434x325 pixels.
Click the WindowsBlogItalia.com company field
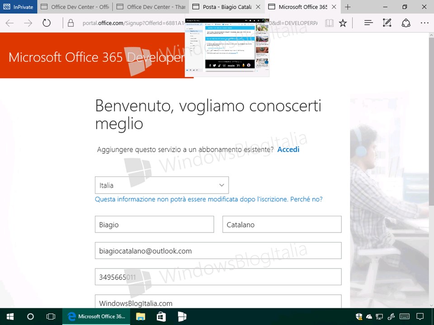(218, 301)
